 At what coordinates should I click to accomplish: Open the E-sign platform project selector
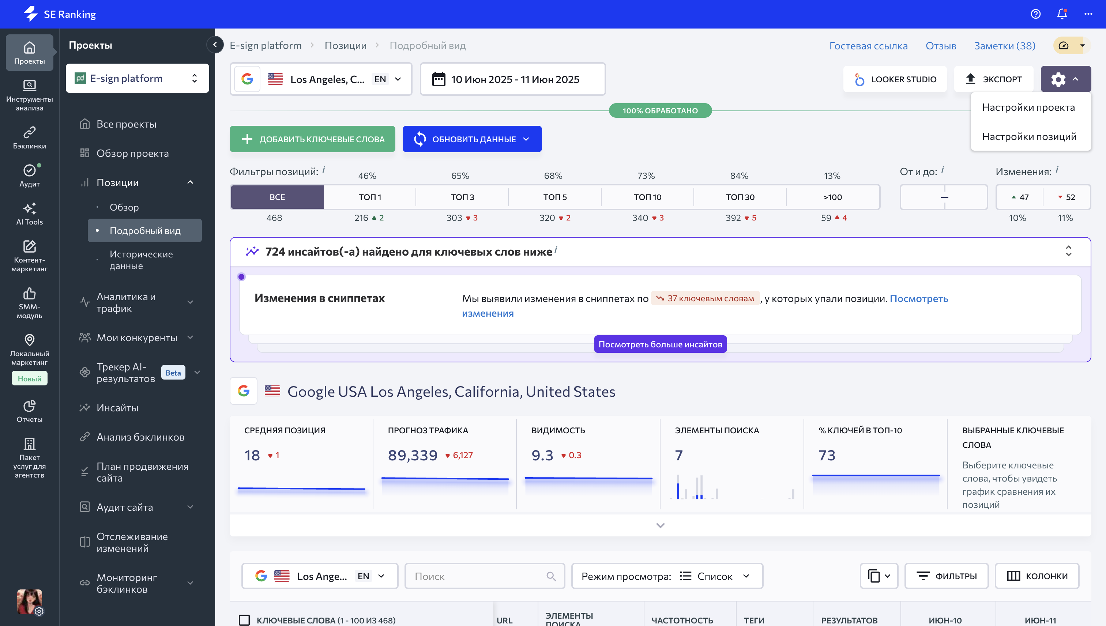137,78
